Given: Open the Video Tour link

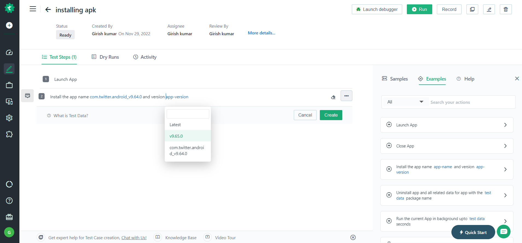Looking at the screenshot, I should 225,238.
